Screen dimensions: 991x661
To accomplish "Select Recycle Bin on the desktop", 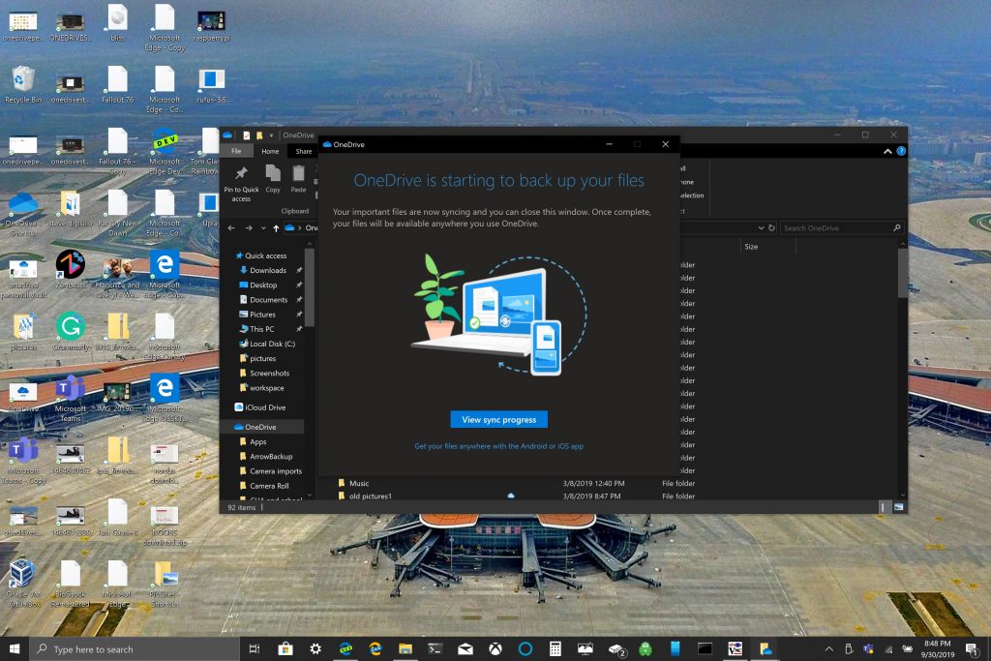I will tap(23, 84).
